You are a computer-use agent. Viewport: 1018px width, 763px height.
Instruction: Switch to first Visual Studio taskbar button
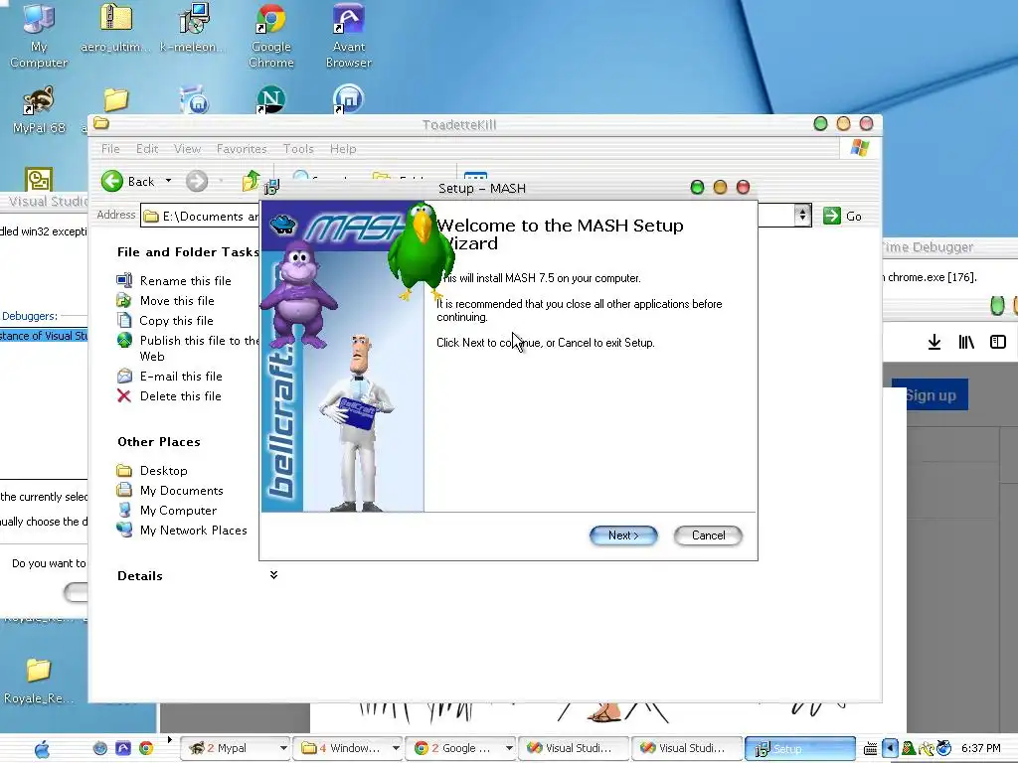pos(574,748)
